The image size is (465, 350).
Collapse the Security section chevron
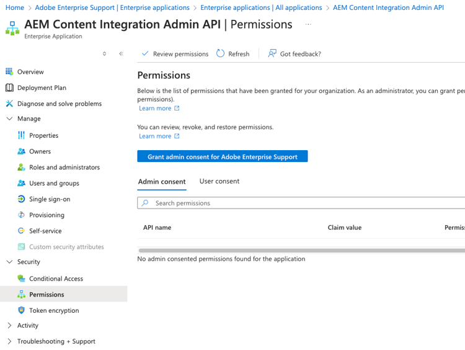click(9, 262)
